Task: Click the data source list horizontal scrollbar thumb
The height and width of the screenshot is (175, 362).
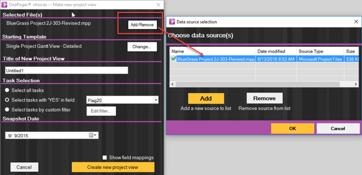Action: (x=257, y=85)
